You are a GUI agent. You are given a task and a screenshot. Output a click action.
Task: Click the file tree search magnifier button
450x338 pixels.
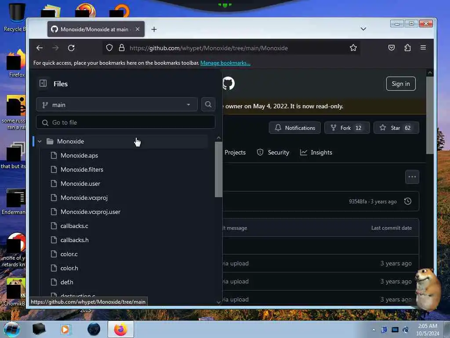[x=208, y=104]
